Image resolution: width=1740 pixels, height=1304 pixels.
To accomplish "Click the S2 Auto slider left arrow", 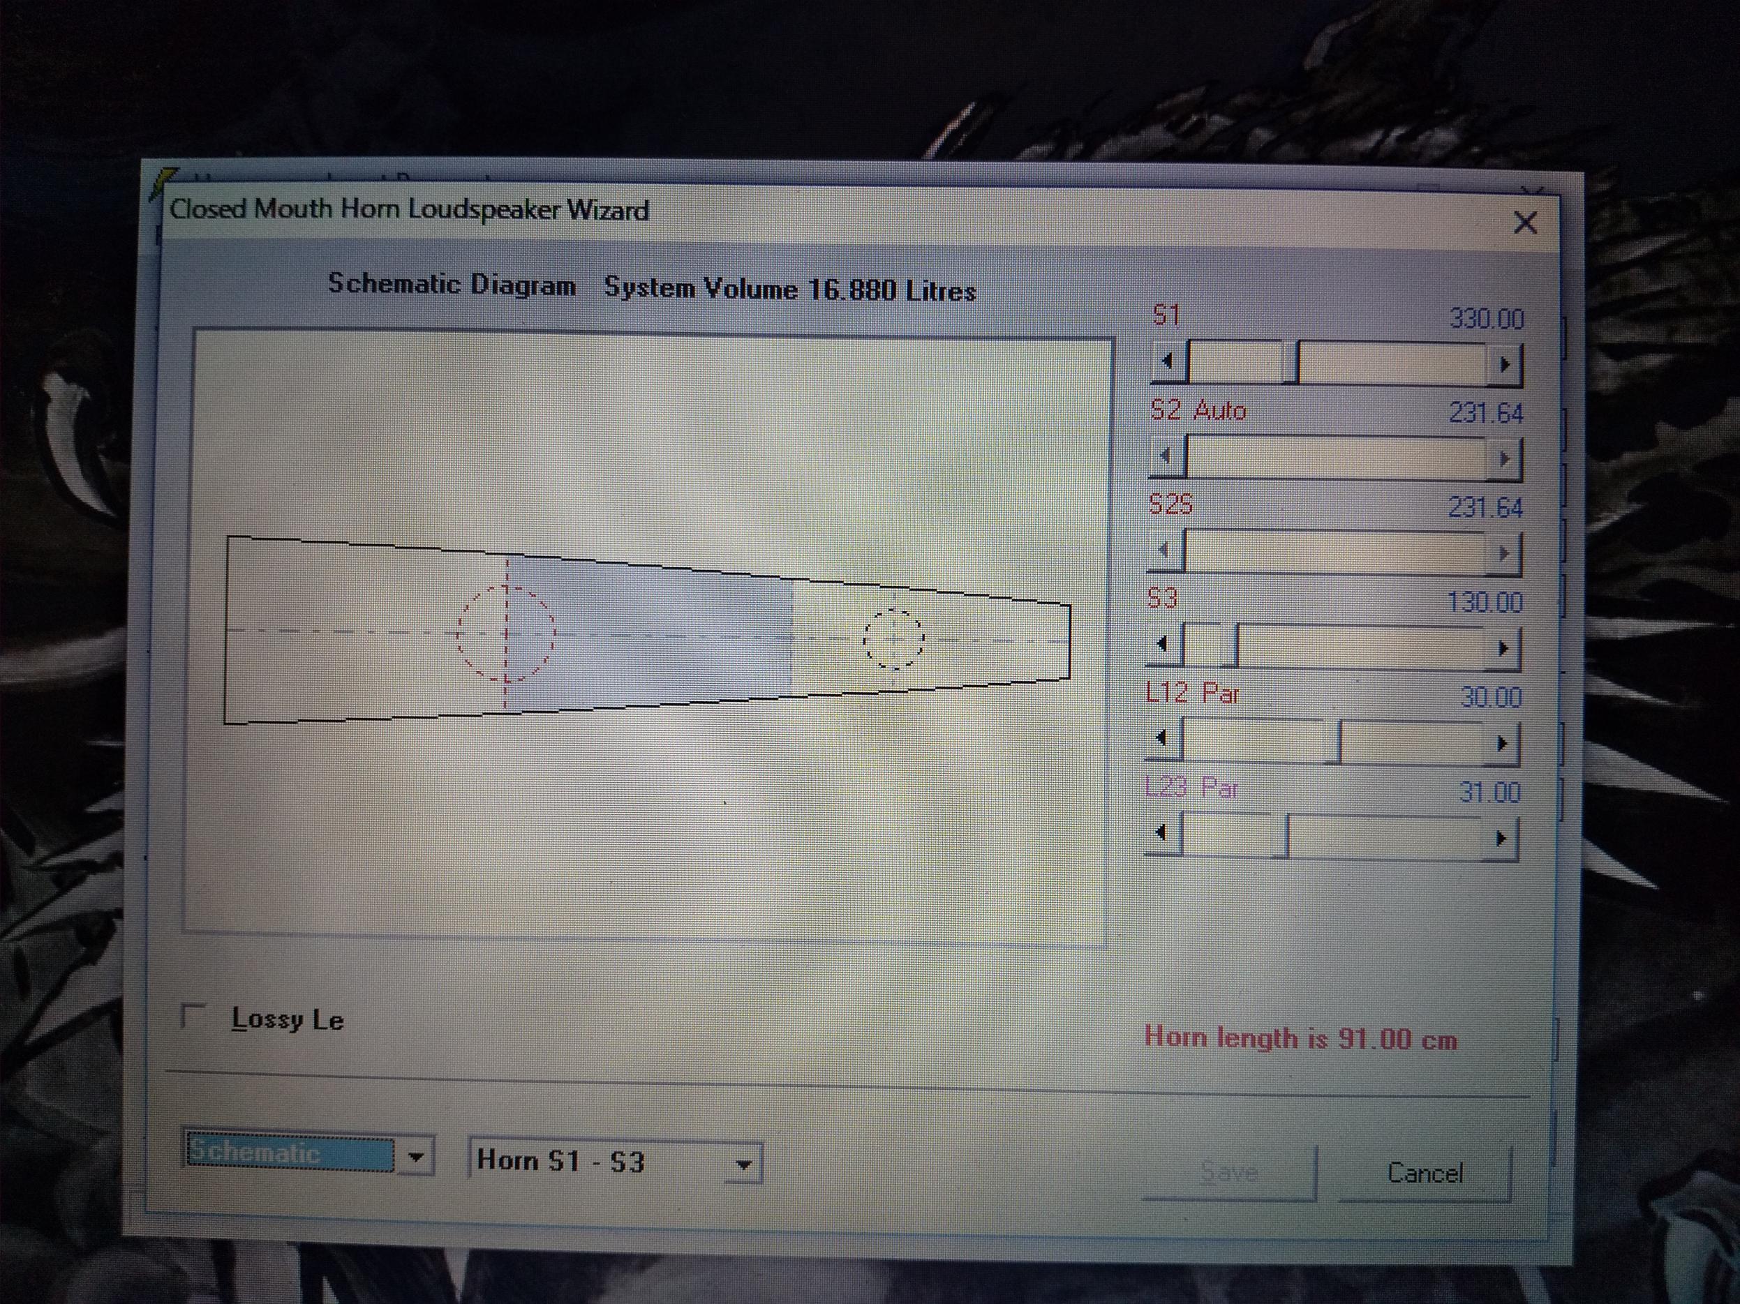I will click(x=1168, y=457).
